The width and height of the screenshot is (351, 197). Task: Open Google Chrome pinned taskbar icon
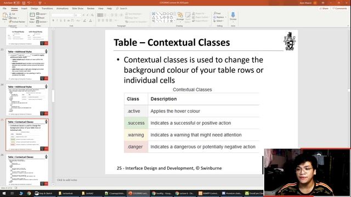[29, 193]
